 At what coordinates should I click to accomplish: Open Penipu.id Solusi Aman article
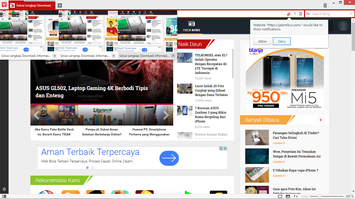pyautogui.click(x=102, y=132)
